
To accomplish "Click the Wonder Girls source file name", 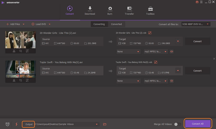I will click(58, 33).
